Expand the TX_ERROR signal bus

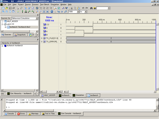coord(42,42)
